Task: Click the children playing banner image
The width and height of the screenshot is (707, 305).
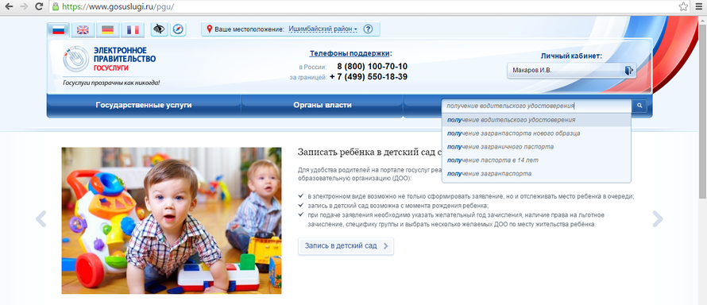Action: click(172, 220)
